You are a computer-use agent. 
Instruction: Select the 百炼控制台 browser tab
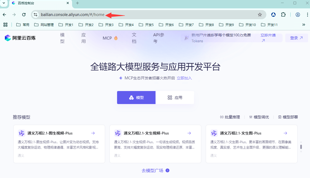pyautogui.click(x=41, y=3)
